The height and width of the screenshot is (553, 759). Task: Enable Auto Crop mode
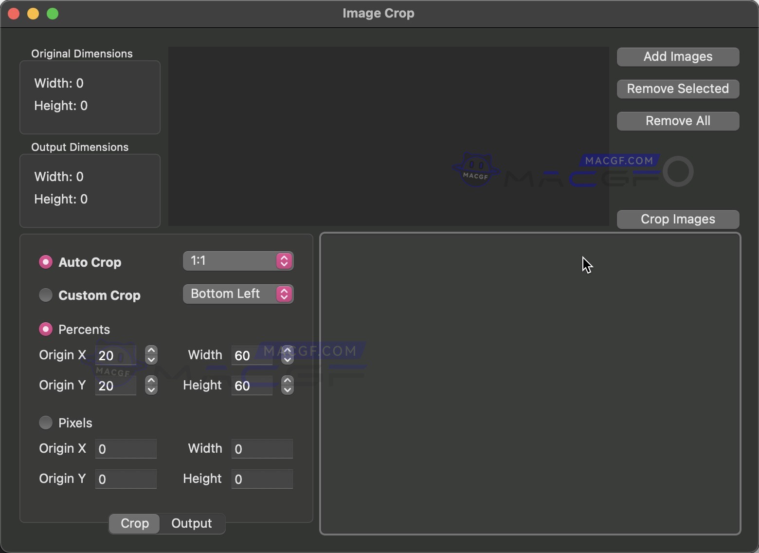click(x=46, y=262)
